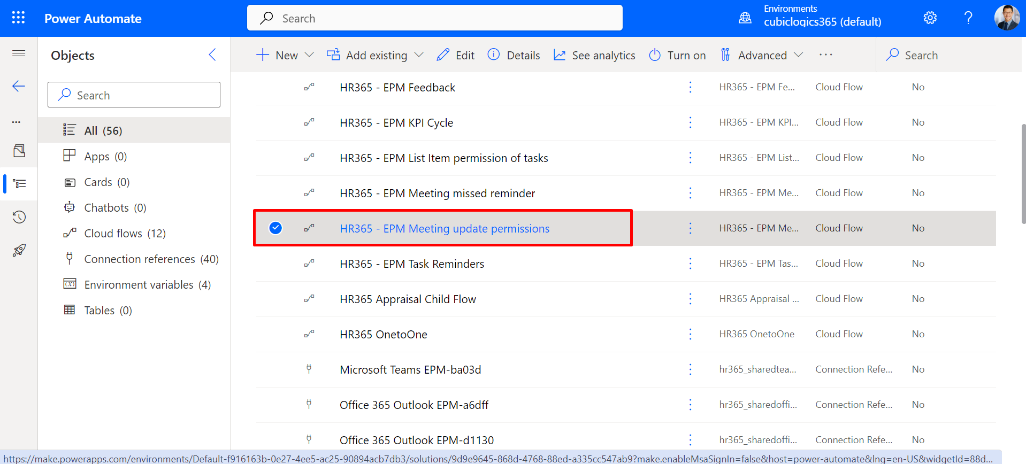This screenshot has height=464, width=1026.
Task: Open the Settings gear icon
Action: 930,18
